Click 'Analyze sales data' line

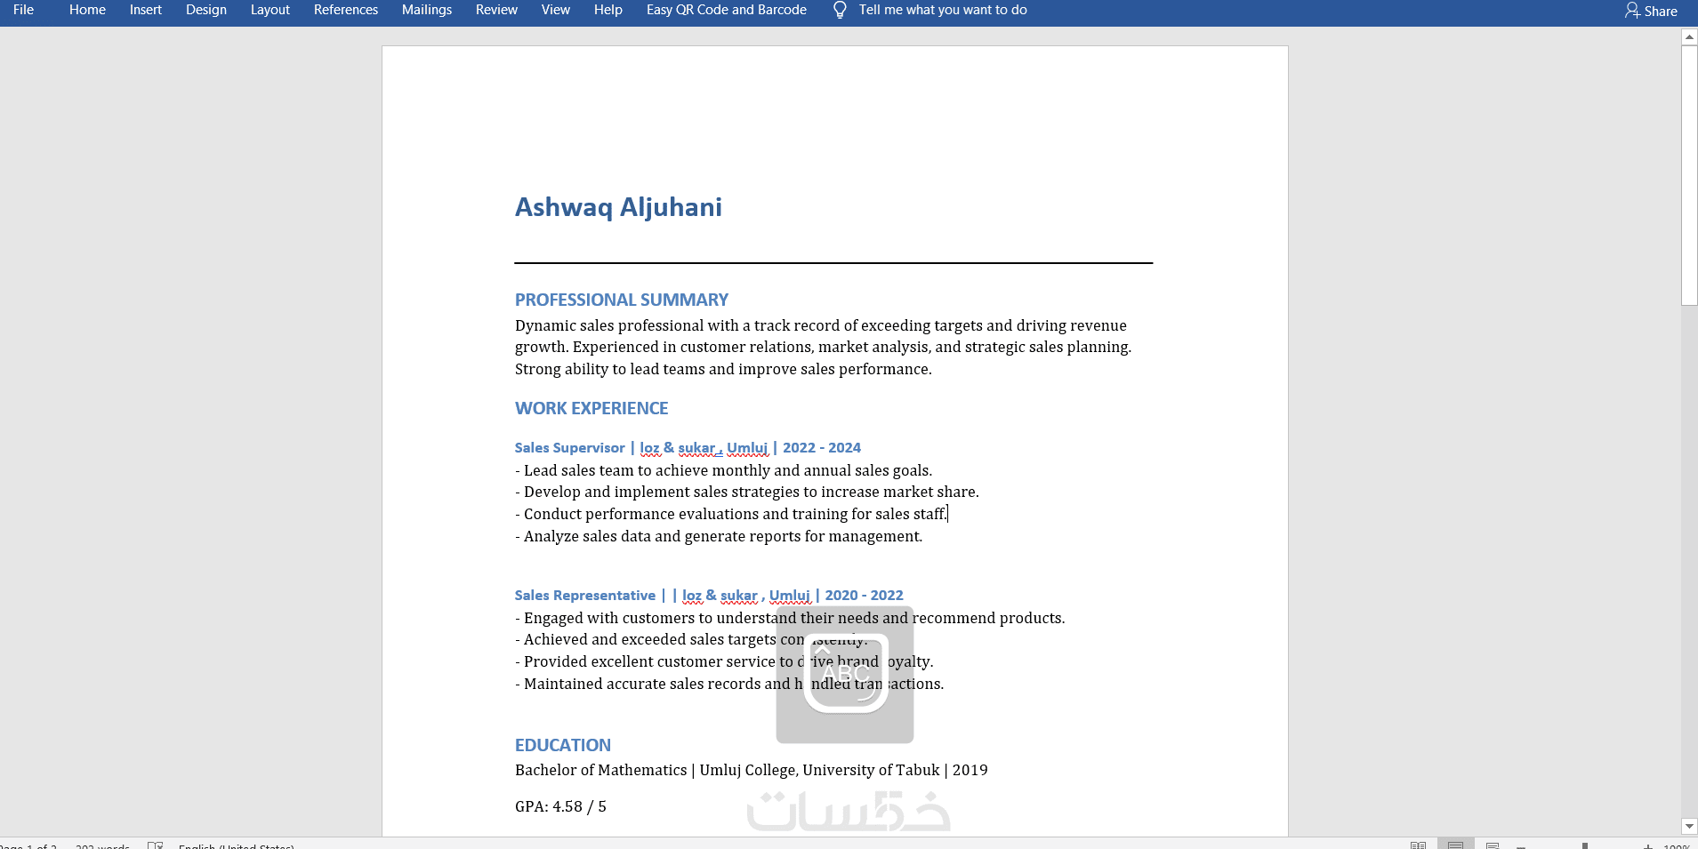pos(719,536)
